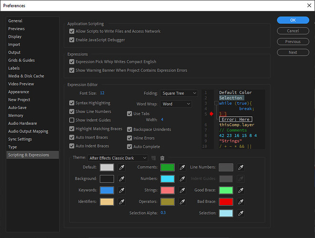Enable the Show Indent Guides checkbox
Viewport: 315px width, 238px height.
(x=72, y=120)
